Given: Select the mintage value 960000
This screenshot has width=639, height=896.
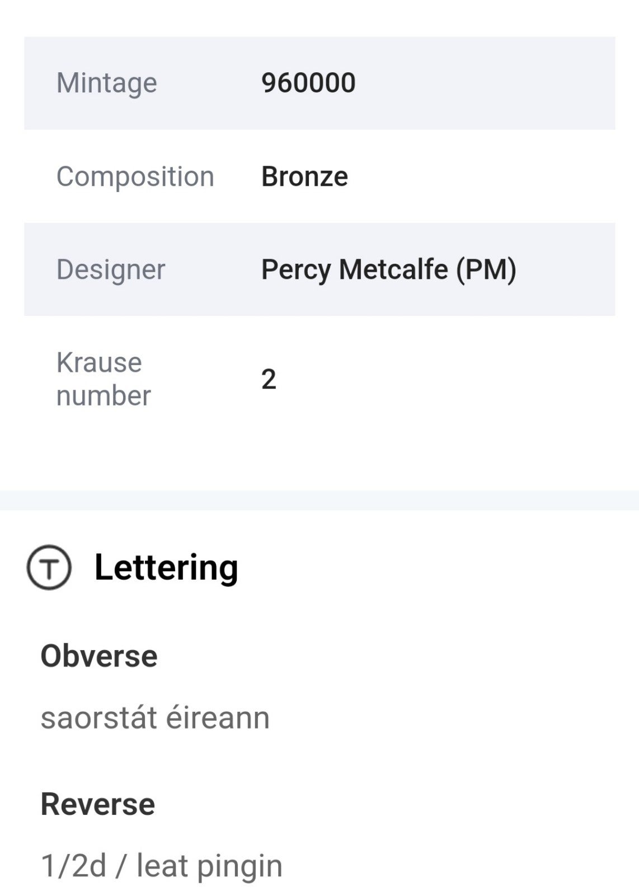Looking at the screenshot, I should click(308, 83).
